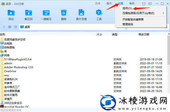Click the 网络 row label

[7, 55]
